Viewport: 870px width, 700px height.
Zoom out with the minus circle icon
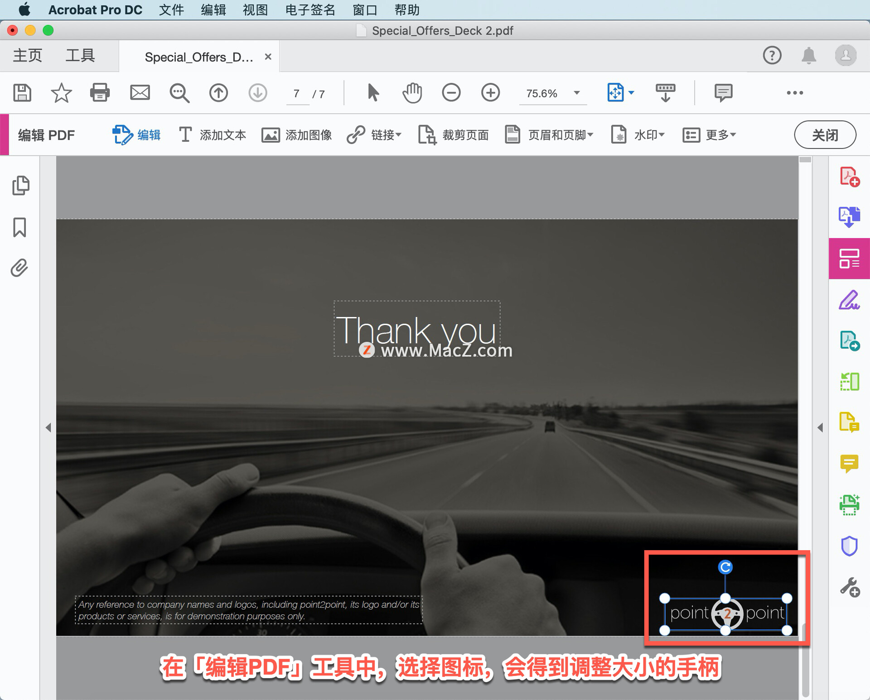(x=451, y=93)
